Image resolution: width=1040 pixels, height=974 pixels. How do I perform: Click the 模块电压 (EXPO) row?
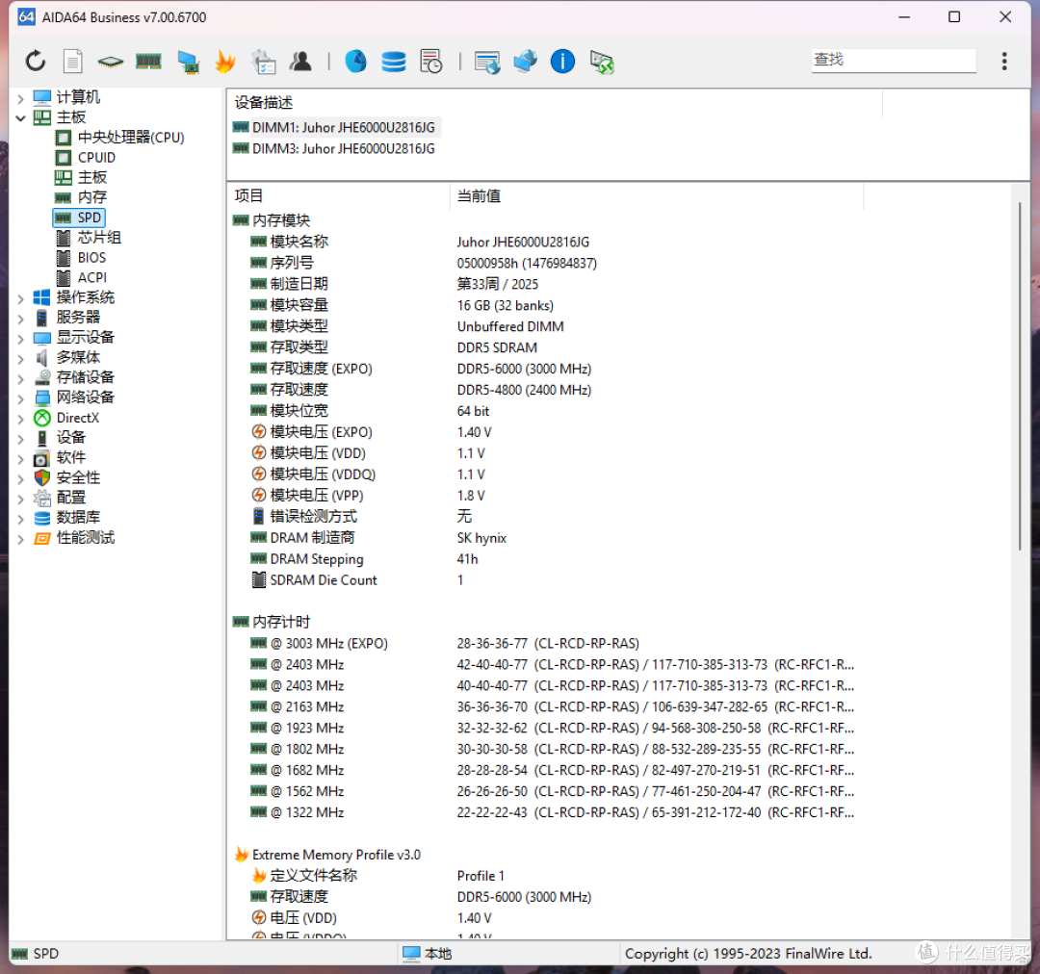(x=544, y=432)
